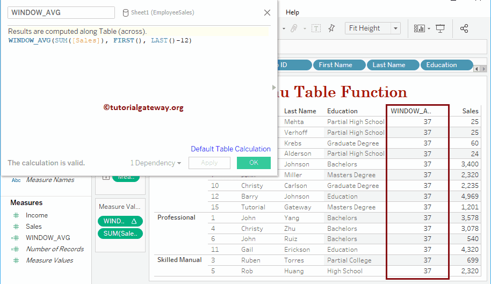Select the Last Name pill on Rows
Screen dimensions: 491x284
(x=393, y=65)
